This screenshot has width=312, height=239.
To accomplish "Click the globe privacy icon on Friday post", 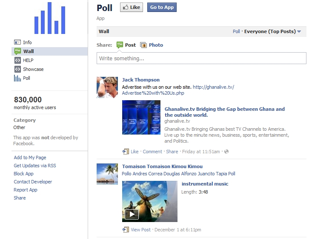I will [226, 152].
